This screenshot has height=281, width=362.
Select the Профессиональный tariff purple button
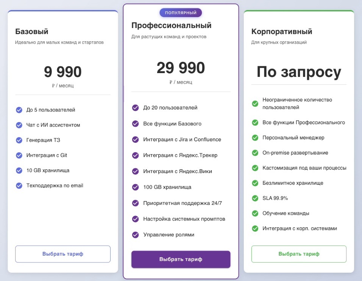(181, 259)
